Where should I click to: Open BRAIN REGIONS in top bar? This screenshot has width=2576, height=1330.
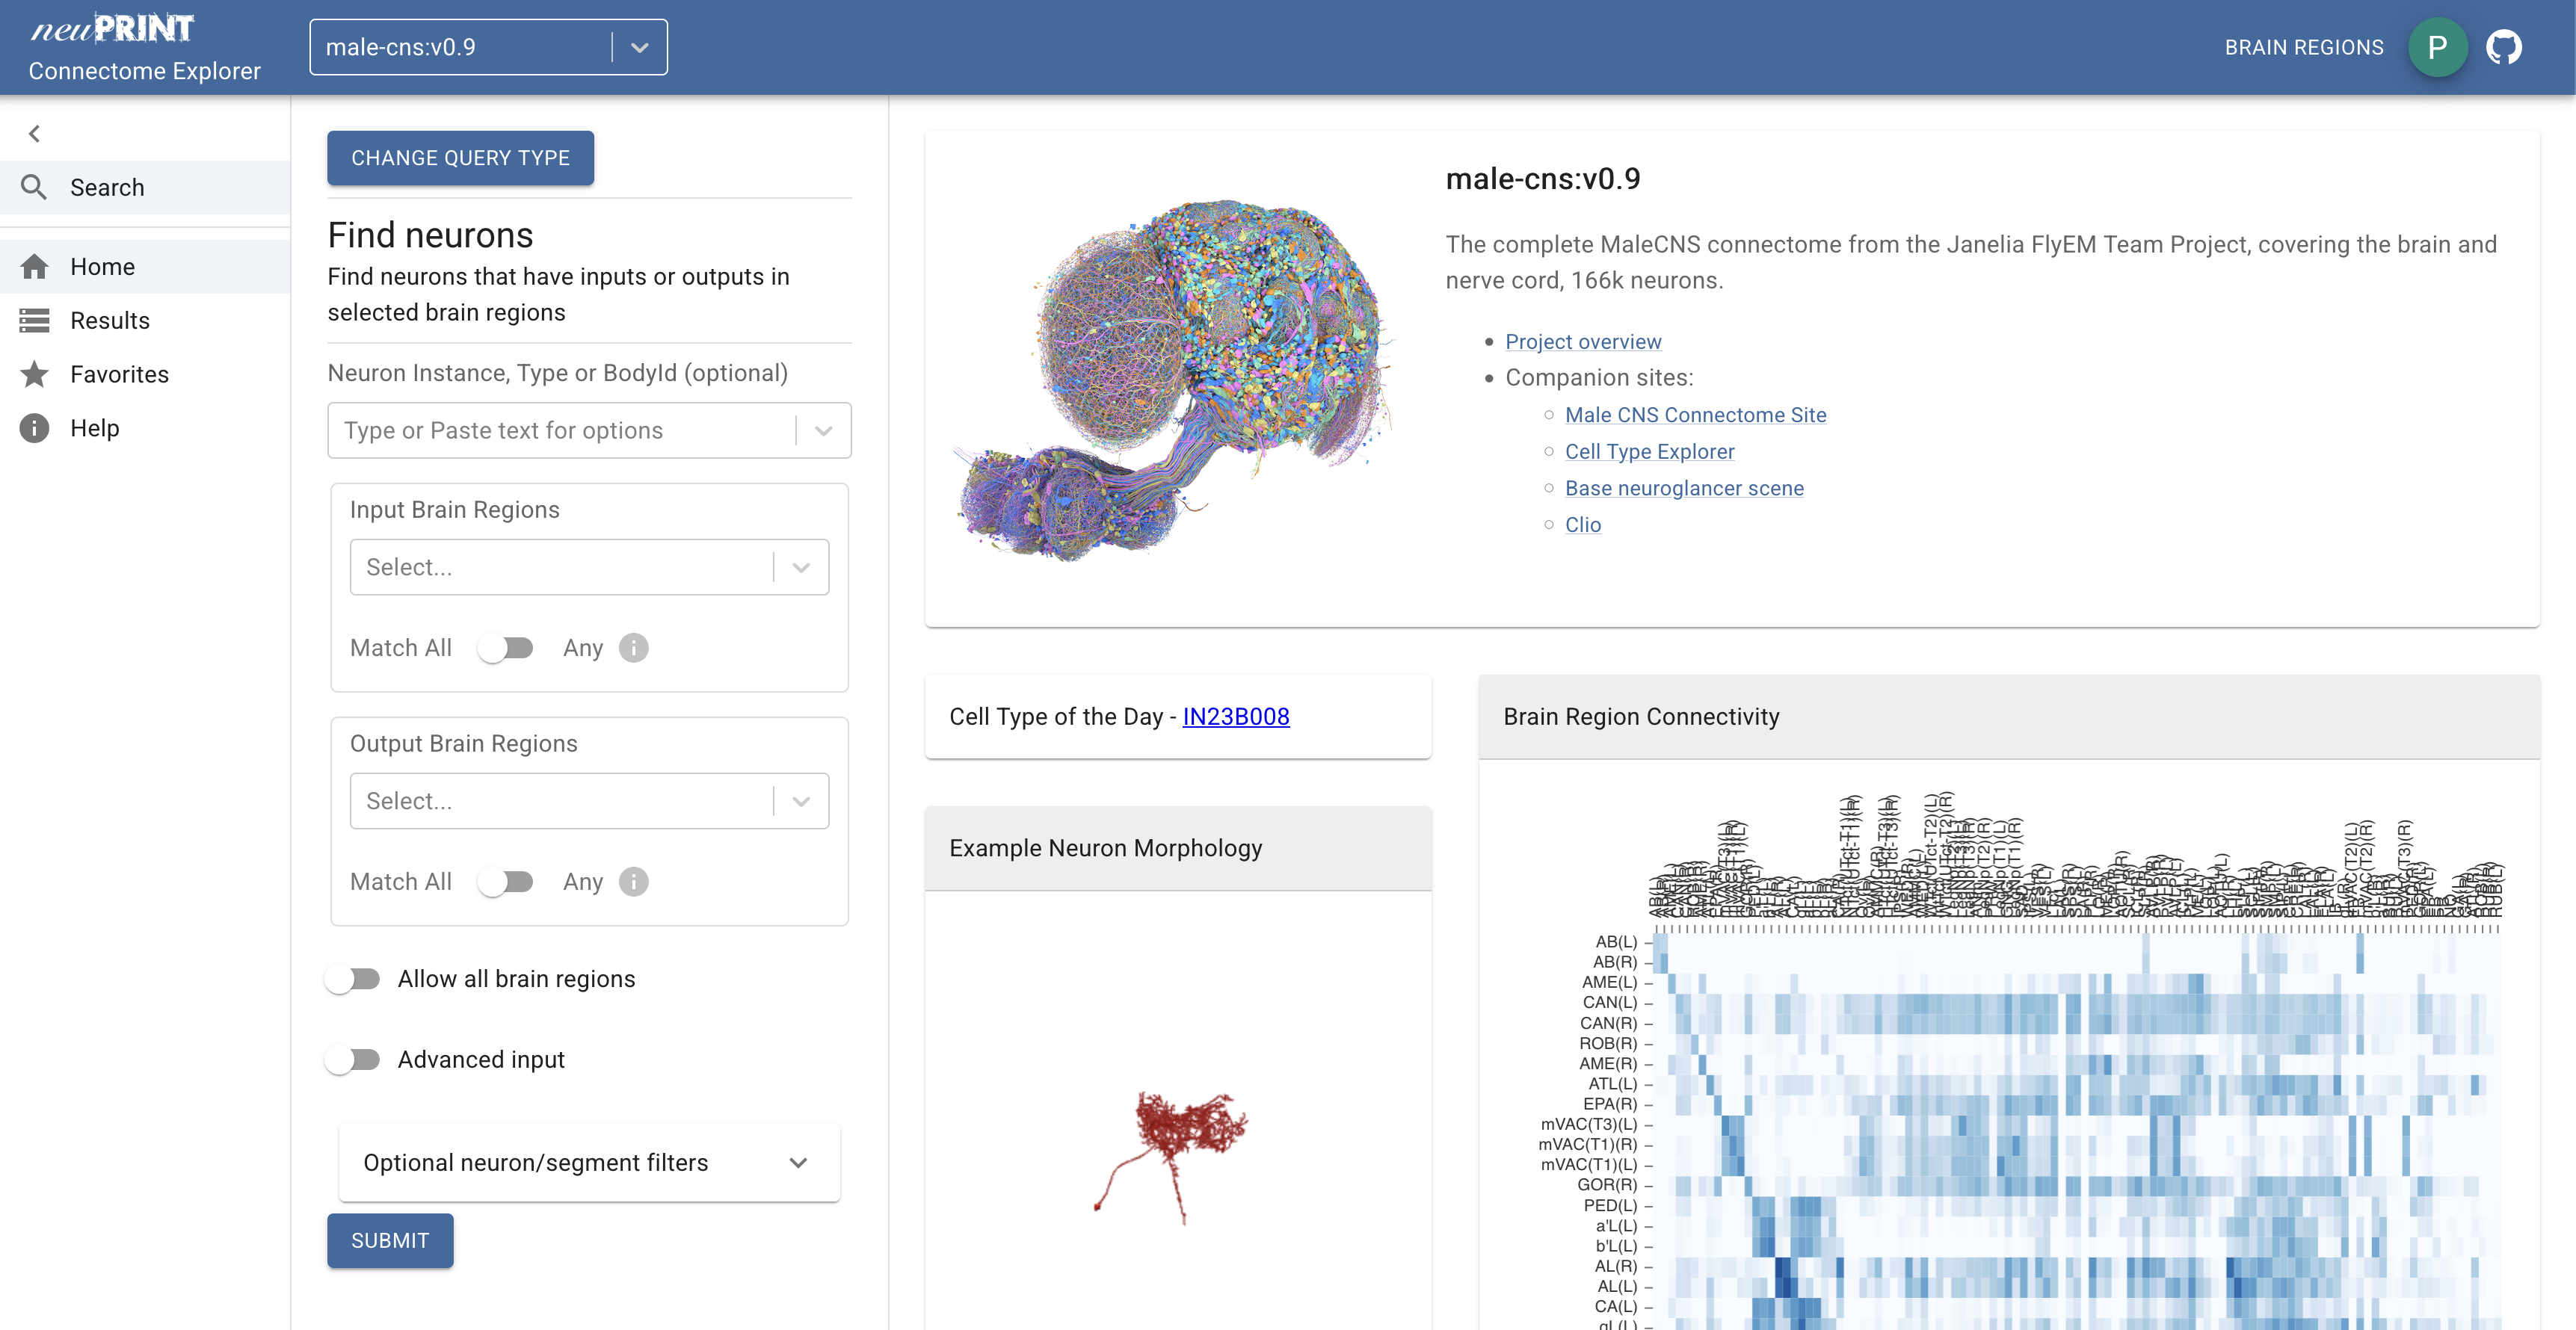click(x=2303, y=47)
